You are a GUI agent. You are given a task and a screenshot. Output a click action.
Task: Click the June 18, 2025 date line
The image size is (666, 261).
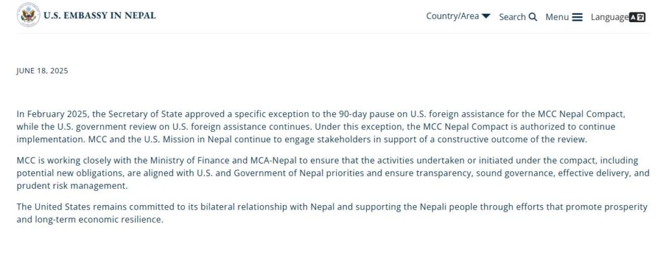pyautogui.click(x=42, y=71)
